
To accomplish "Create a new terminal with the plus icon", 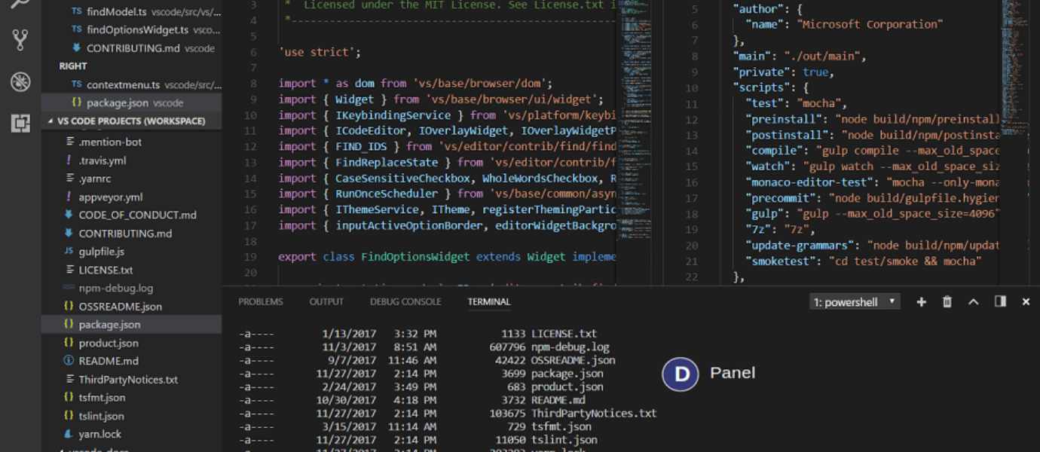I will click(921, 301).
